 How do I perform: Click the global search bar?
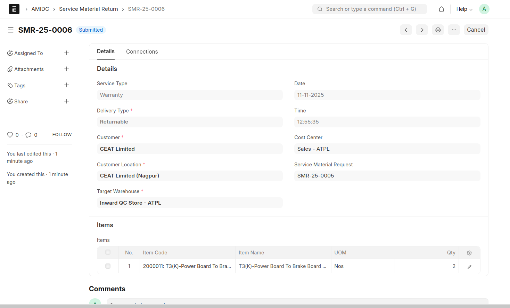[369, 9]
